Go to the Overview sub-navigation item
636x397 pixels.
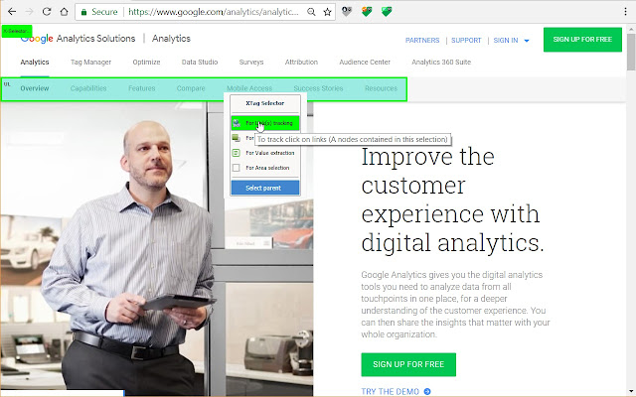point(35,88)
